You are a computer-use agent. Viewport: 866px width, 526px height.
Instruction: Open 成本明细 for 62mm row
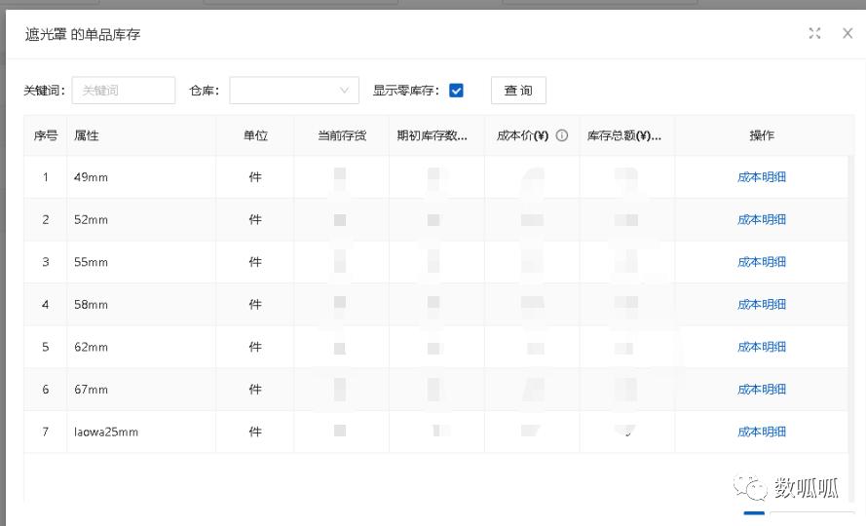[x=762, y=347]
